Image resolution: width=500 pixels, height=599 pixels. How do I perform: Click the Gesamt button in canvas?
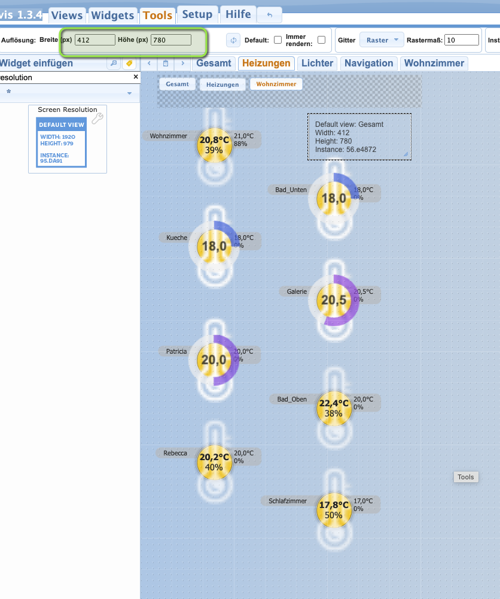pyautogui.click(x=177, y=84)
